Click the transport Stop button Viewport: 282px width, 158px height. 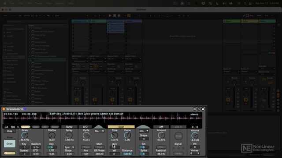tap(115, 16)
